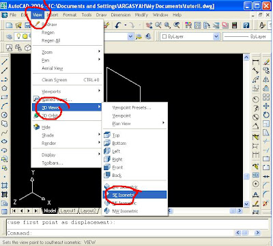Select the Move modify tool
The width and height of the screenshot is (273, 246).
(266, 106)
